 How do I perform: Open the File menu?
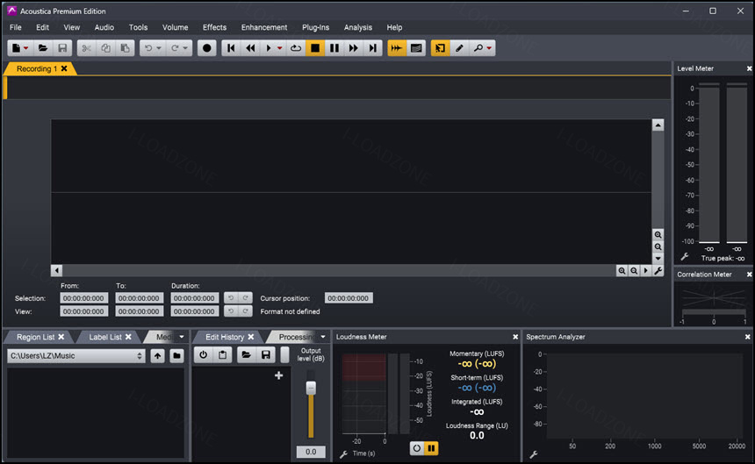16,27
